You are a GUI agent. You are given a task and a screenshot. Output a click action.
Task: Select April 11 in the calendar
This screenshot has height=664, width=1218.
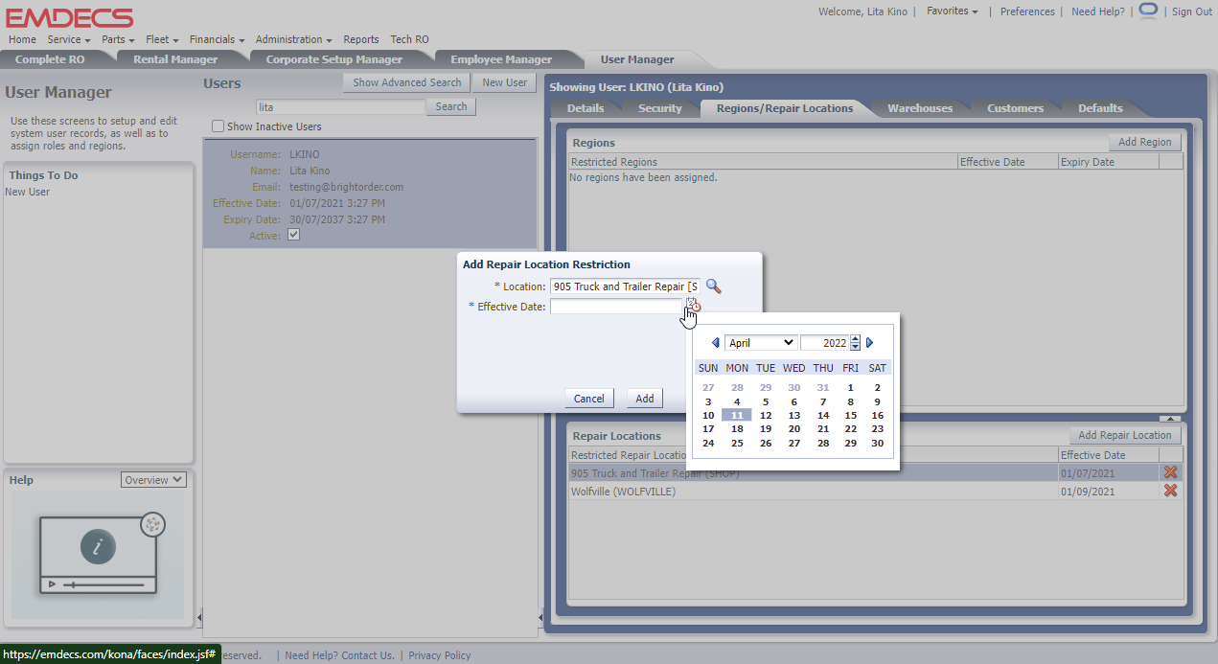pyautogui.click(x=736, y=416)
